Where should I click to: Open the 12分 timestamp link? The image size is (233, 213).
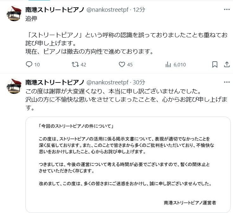(139, 10)
